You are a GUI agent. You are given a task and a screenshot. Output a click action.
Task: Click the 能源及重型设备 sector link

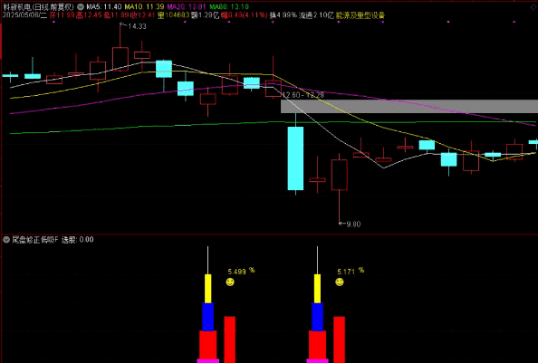[x=360, y=15]
